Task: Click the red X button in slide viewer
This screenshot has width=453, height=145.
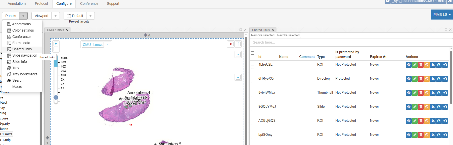Action: tap(231, 44)
